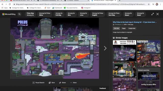Go forward in browser history

tap(6, 4)
